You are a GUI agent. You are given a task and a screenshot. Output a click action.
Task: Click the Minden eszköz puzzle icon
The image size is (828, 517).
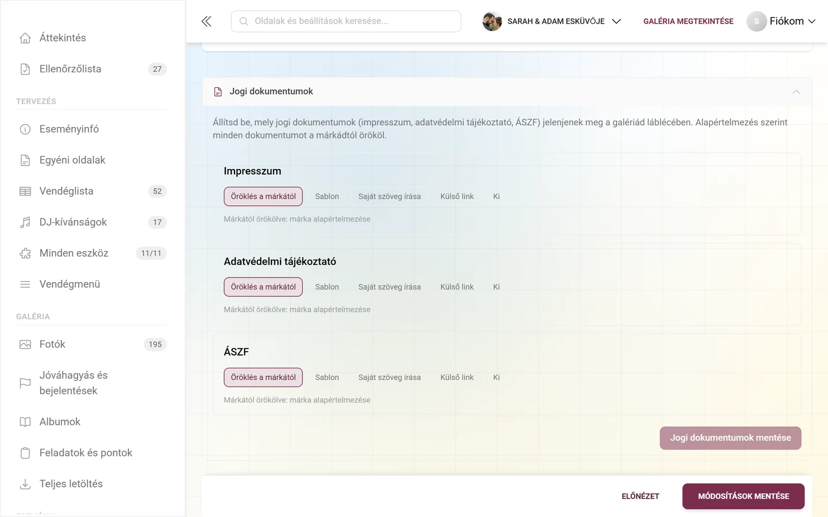point(25,253)
